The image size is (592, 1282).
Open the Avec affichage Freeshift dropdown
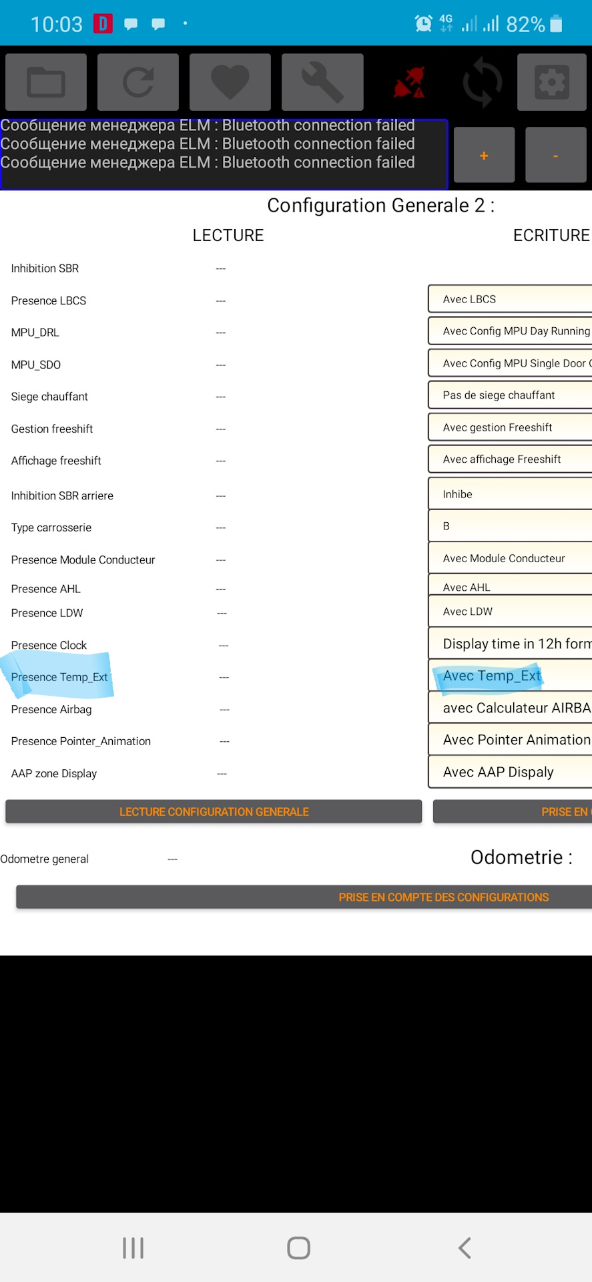pyautogui.click(x=510, y=459)
